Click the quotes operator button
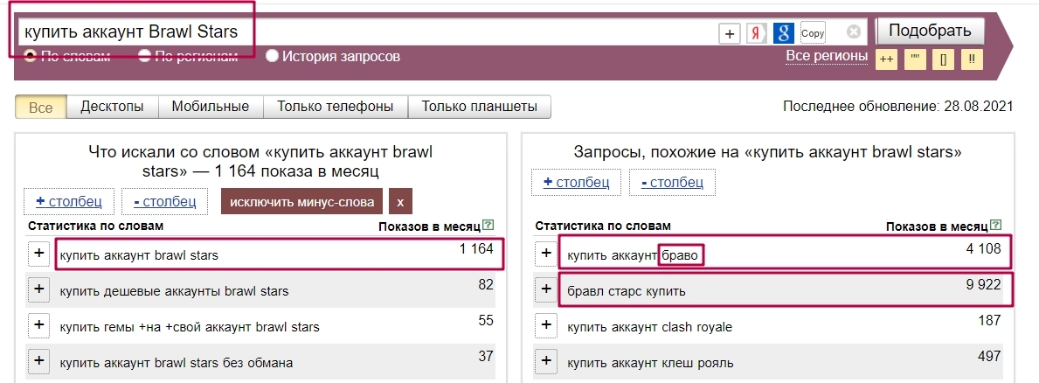The image size is (1039, 383). pos(915,59)
